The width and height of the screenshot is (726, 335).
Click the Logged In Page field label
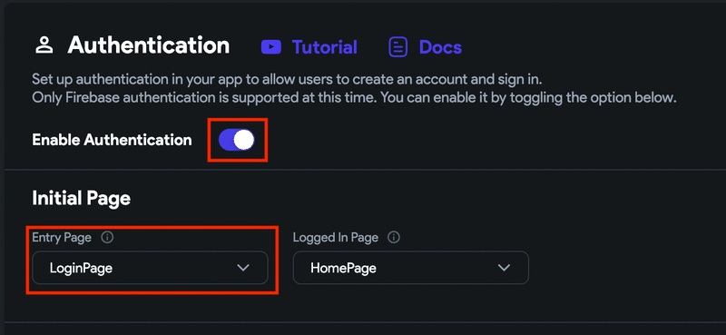click(336, 238)
